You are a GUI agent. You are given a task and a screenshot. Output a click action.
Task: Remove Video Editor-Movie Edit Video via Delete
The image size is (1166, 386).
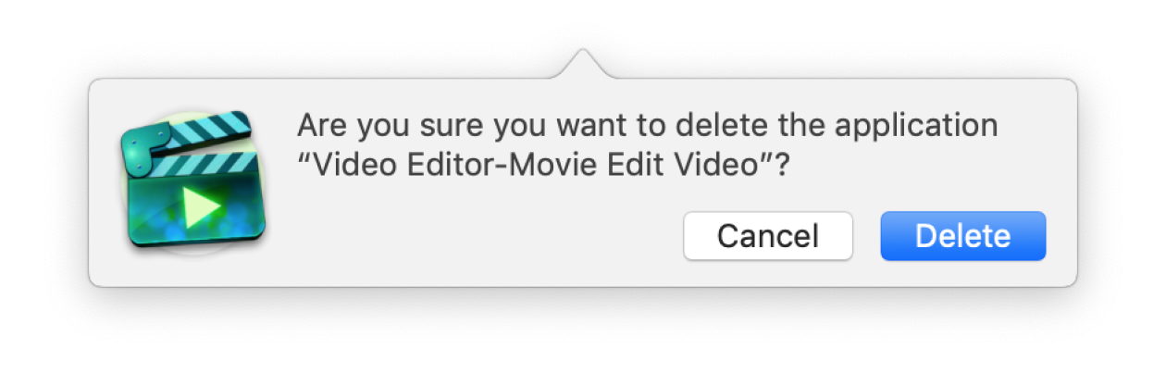pyautogui.click(x=962, y=236)
